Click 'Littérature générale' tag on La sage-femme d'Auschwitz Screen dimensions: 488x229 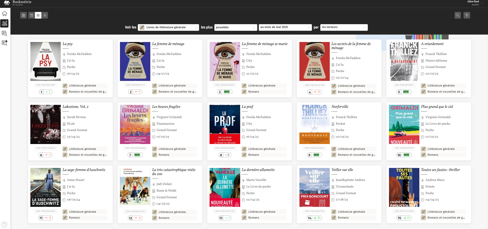point(85,212)
